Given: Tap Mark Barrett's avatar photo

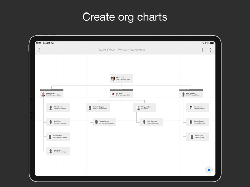Looking at the screenshot, I should coord(44,94).
